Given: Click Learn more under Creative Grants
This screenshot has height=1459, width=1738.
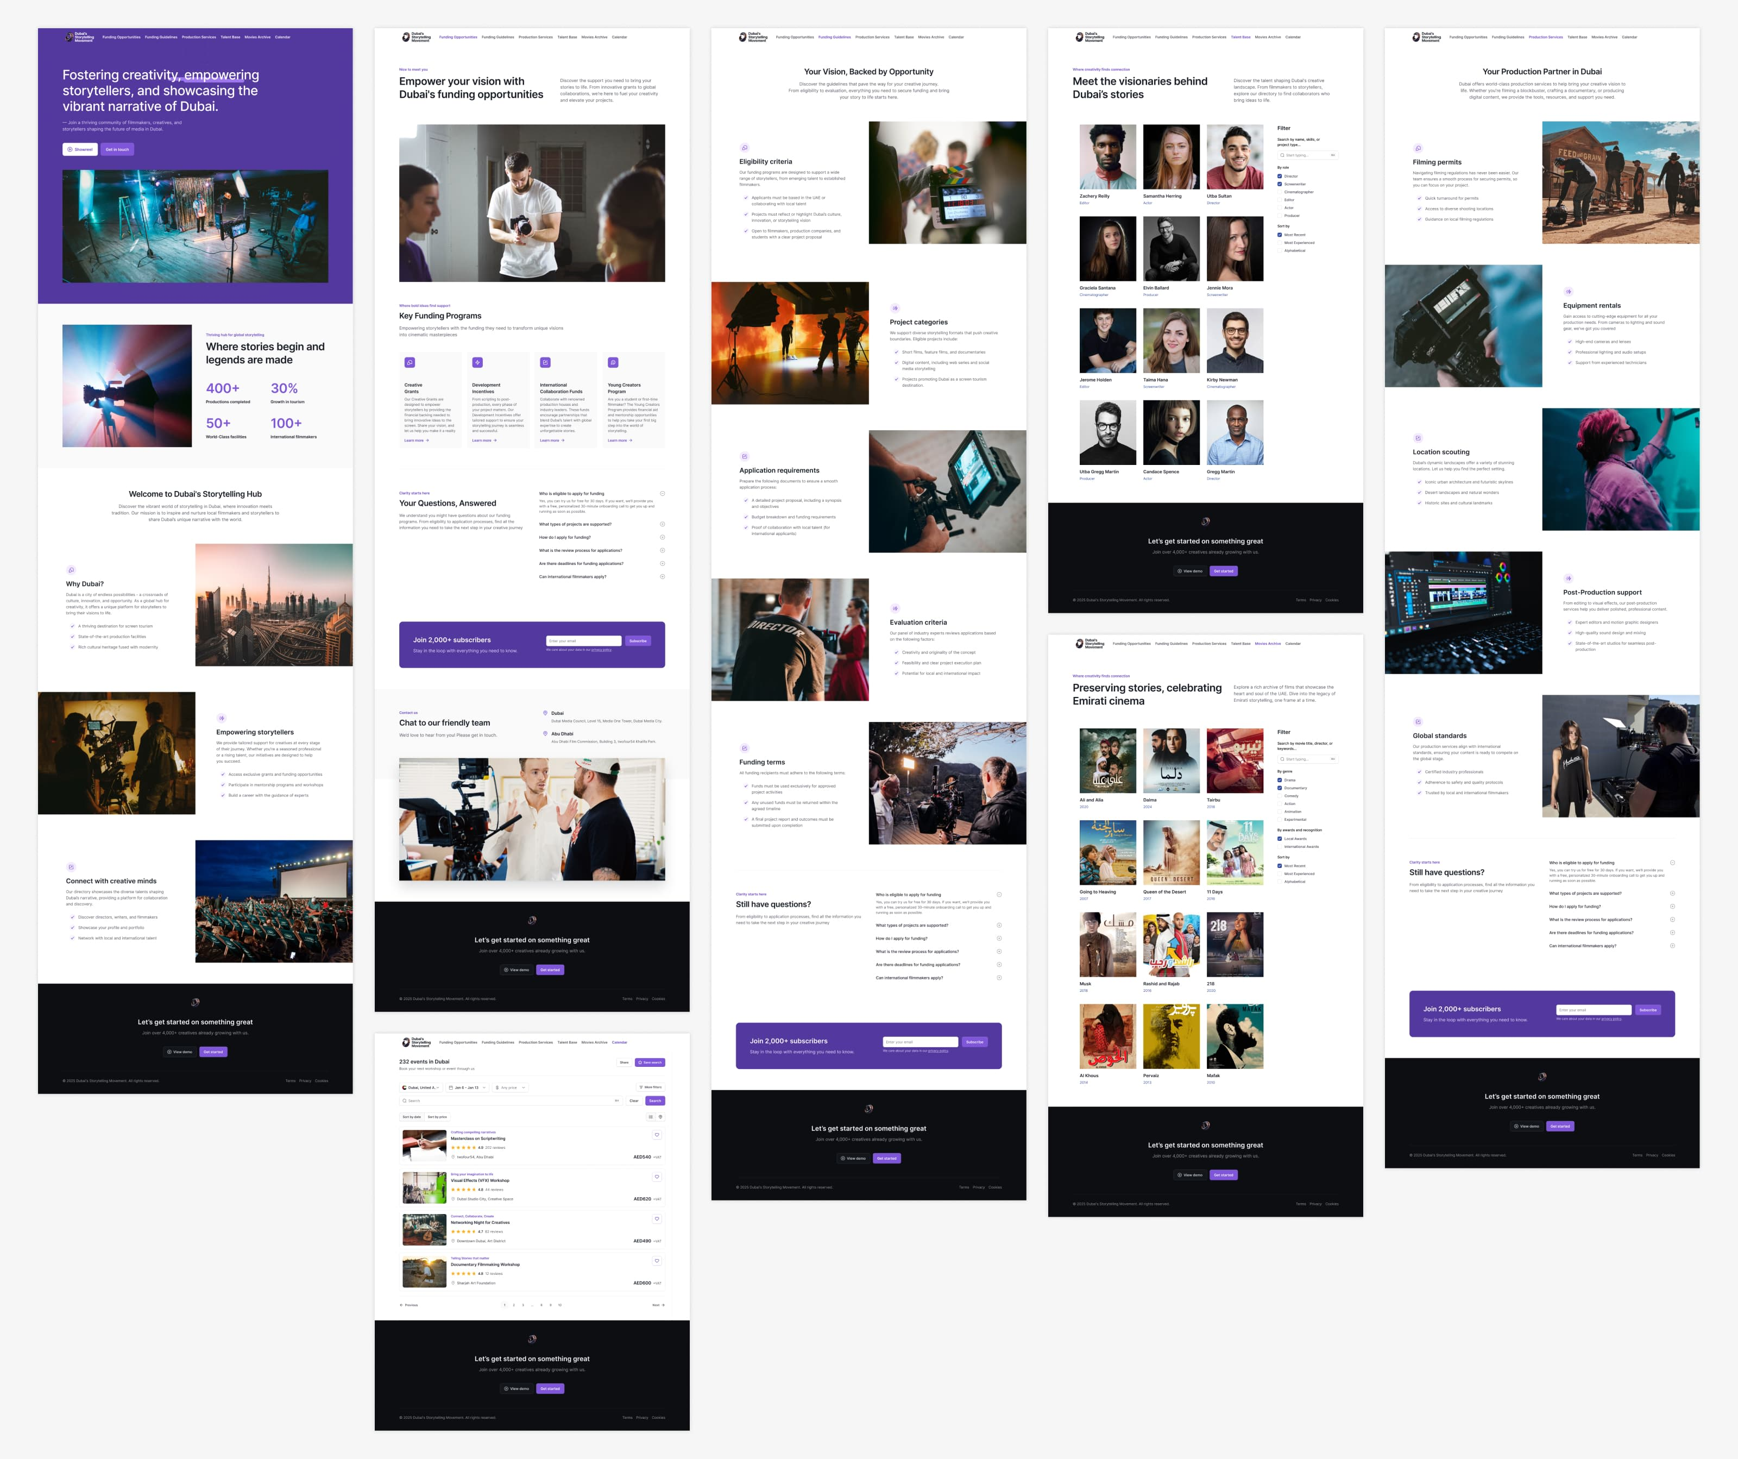Looking at the screenshot, I should click(x=416, y=441).
